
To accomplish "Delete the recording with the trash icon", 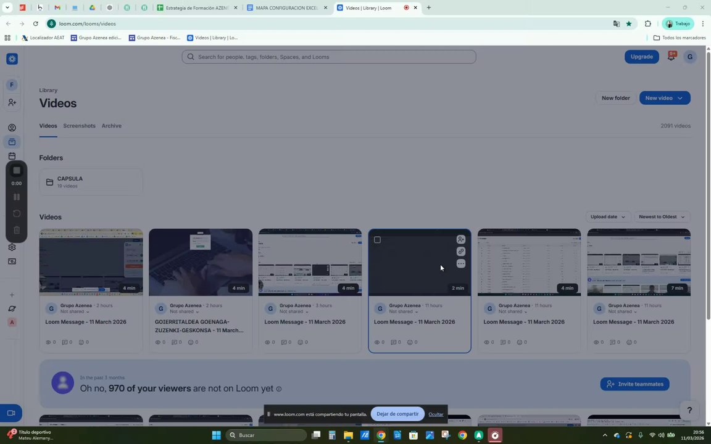I will (16, 230).
